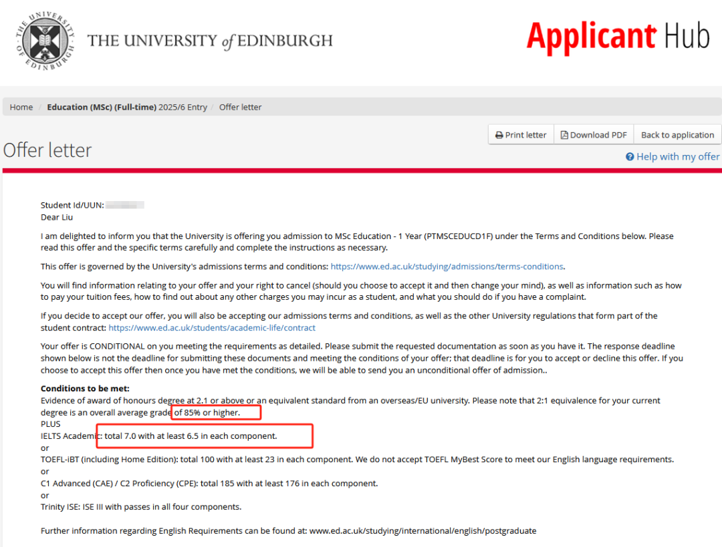
Task: Click the Offer letter page heading
Action: click(47, 150)
